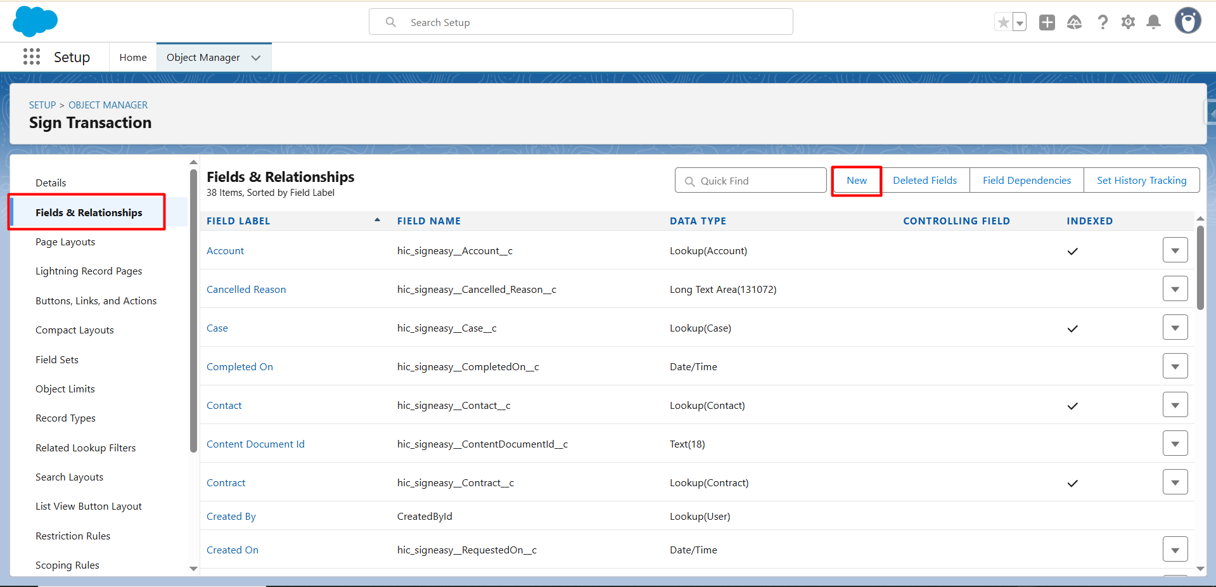Click the New field button
This screenshot has width=1216, height=587.
click(856, 181)
